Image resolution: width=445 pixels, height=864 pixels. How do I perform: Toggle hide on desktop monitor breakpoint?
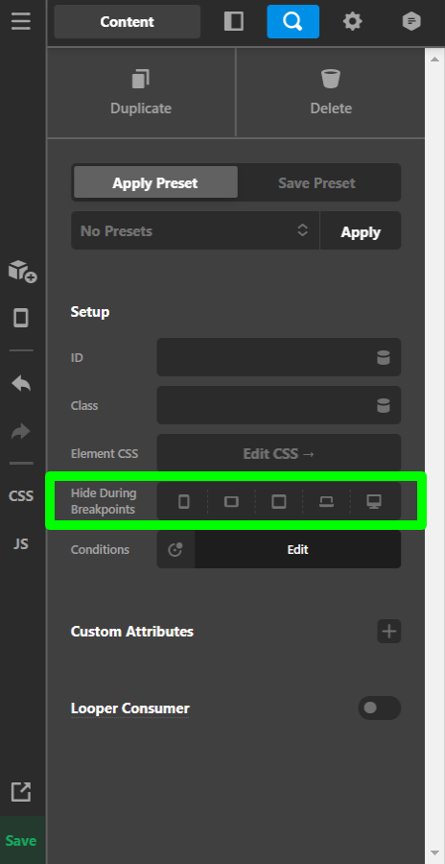click(374, 501)
